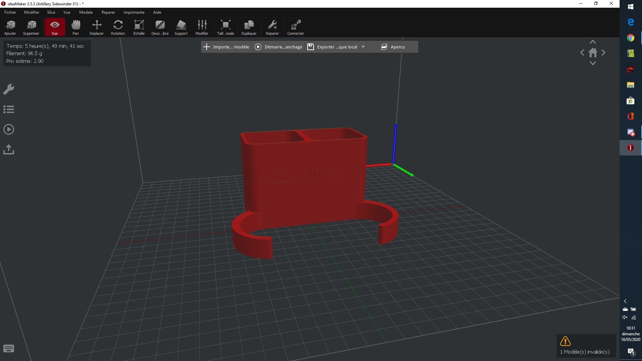The height and width of the screenshot is (361, 642).
Task: Expand hidden system tray icons chevron
Action: (625, 301)
